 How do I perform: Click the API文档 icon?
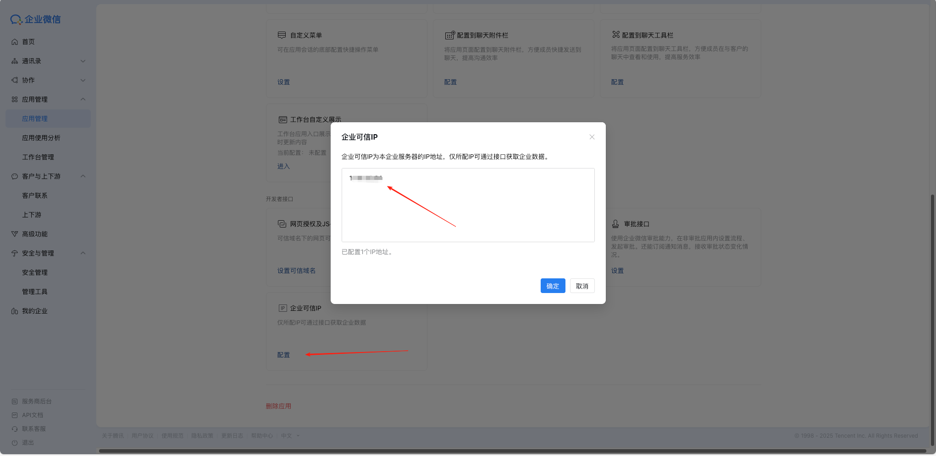pyautogui.click(x=15, y=415)
